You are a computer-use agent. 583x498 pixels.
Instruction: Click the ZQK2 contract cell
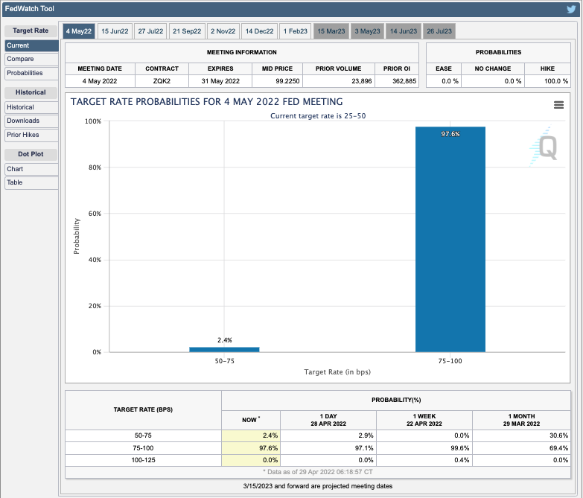point(162,81)
